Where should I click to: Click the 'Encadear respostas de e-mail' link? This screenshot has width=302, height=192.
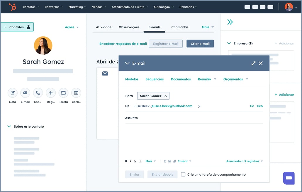pos(123,43)
